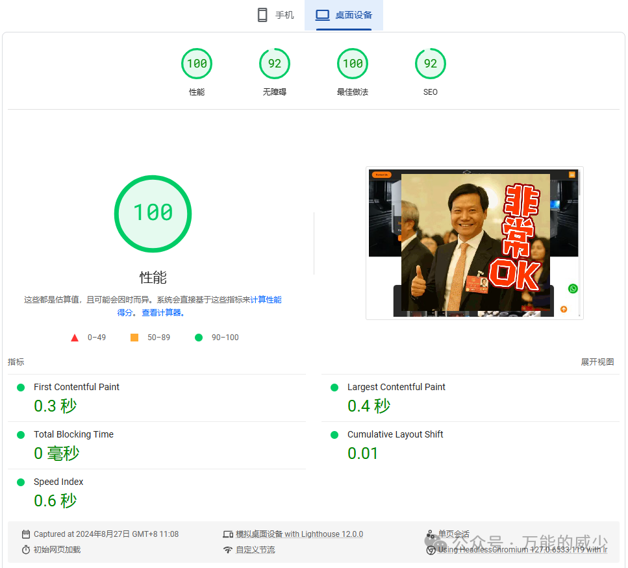
Task: Click the 自定义节流 text
Action: point(255,550)
